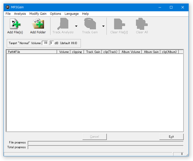Sort by the Path¥File column header

pos(32,52)
